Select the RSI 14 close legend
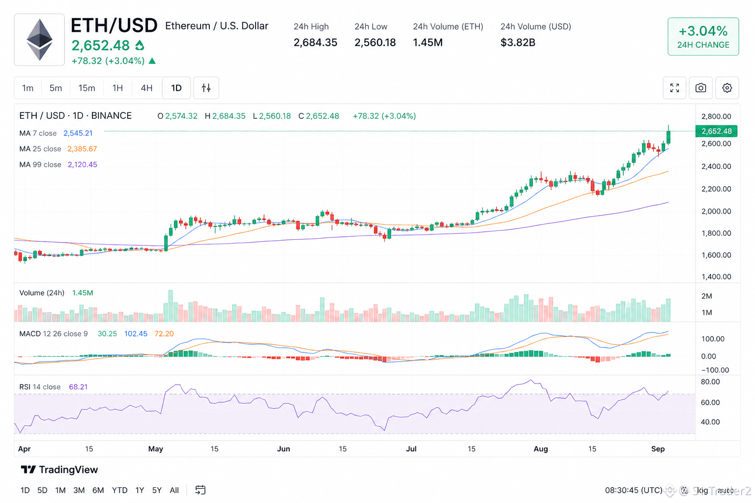This screenshot has width=755, height=503. click(x=40, y=387)
